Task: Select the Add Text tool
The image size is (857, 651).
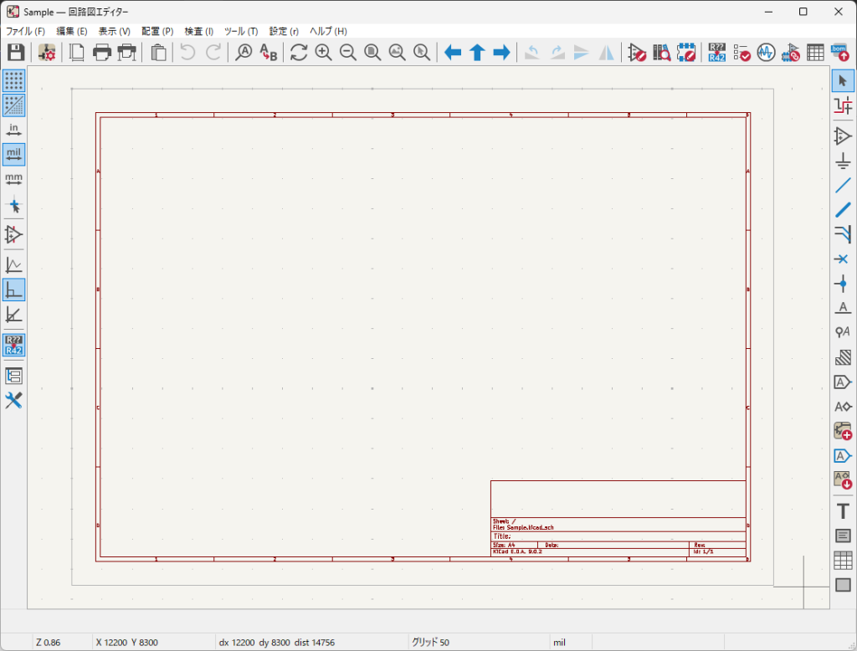Action: (x=843, y=511)
